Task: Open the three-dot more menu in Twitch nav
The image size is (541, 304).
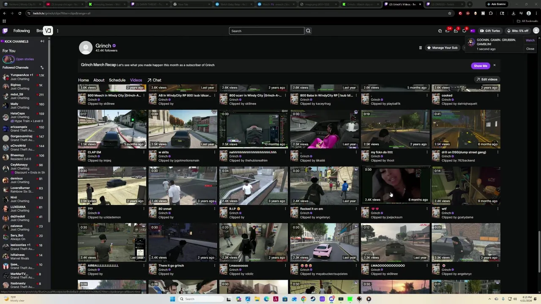Action: coord(57,31)
